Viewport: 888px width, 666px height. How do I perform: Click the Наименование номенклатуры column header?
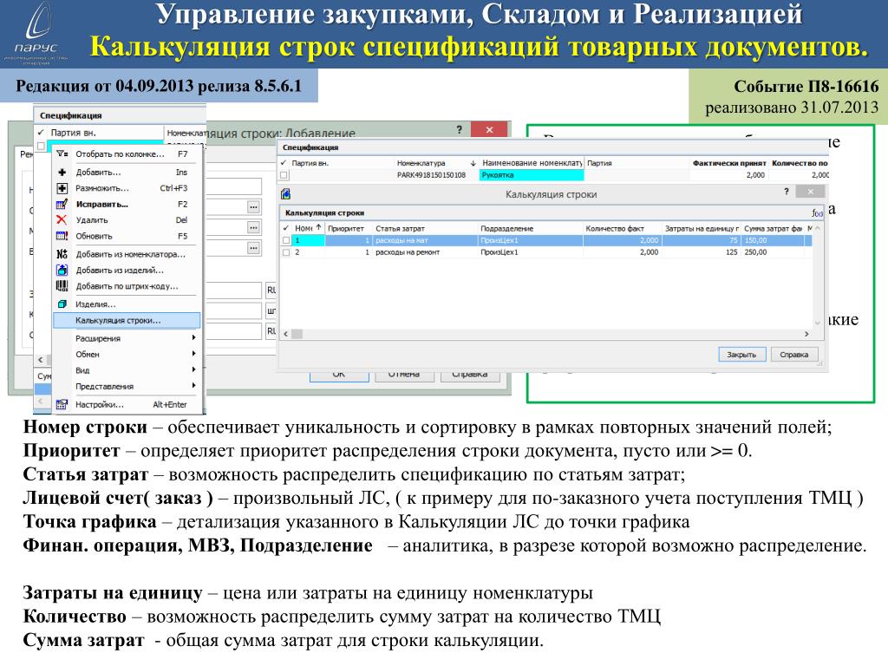tap(532, 163)
